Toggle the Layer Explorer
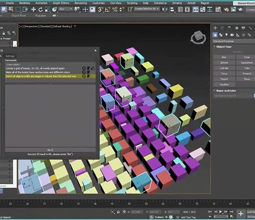The width and height of the screenshot is (255, 220). pos(187,10)
